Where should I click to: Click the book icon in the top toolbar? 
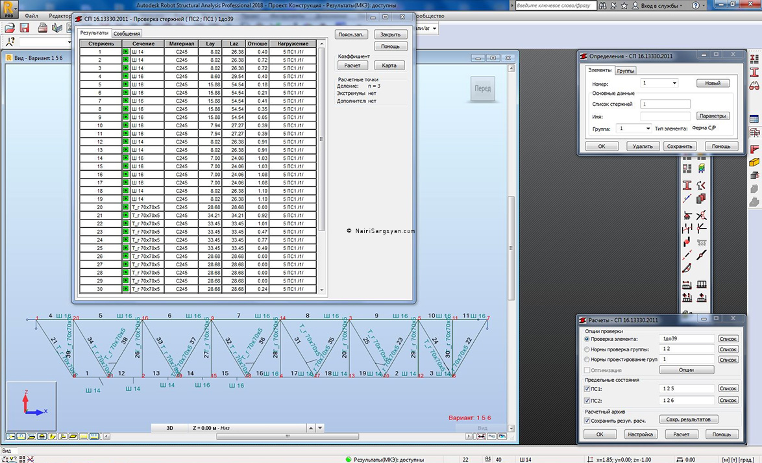point(57,28)
